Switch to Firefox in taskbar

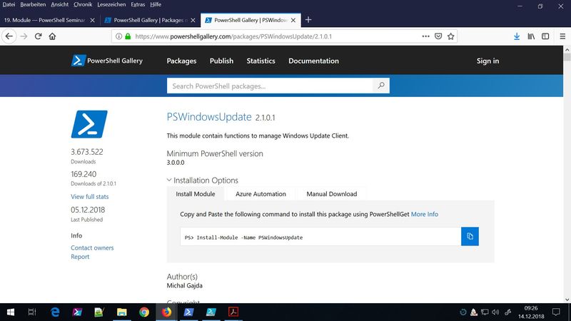coord(166,312)
